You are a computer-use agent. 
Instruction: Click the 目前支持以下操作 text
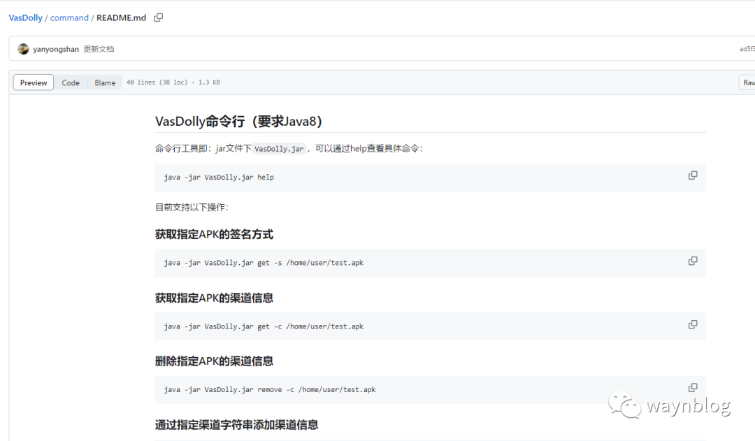192,207
